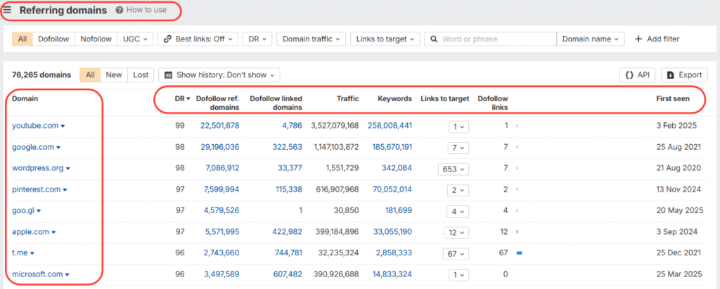Click the API button

[638, 75]
